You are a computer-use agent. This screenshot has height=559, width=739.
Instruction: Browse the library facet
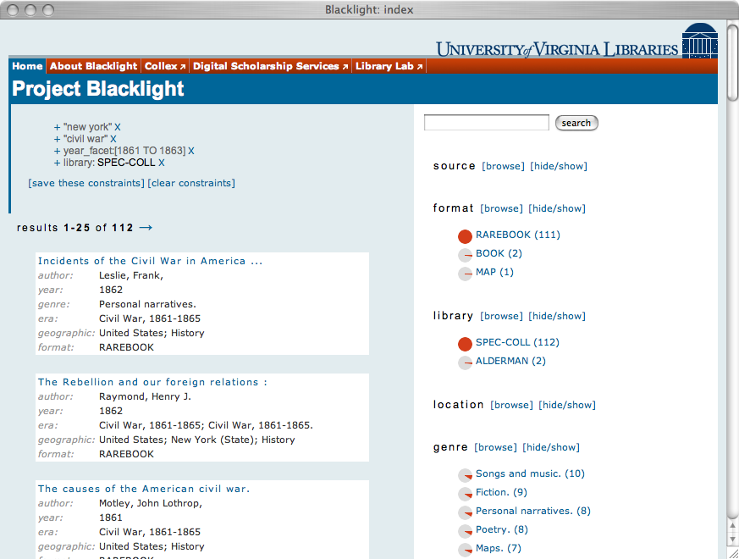click(x=501, y=316)
